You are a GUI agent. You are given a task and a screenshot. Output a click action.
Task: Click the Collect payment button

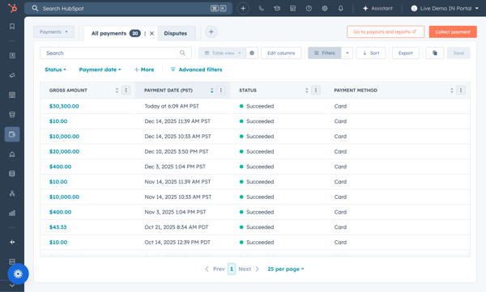point(453,32)
